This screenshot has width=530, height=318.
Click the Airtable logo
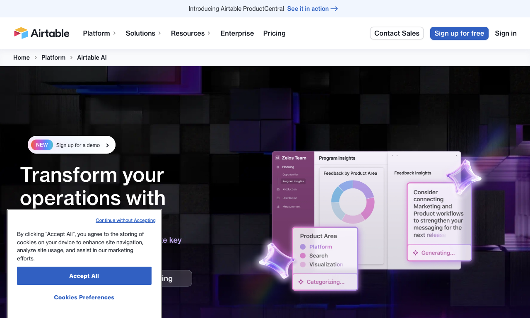coord(41,33)
